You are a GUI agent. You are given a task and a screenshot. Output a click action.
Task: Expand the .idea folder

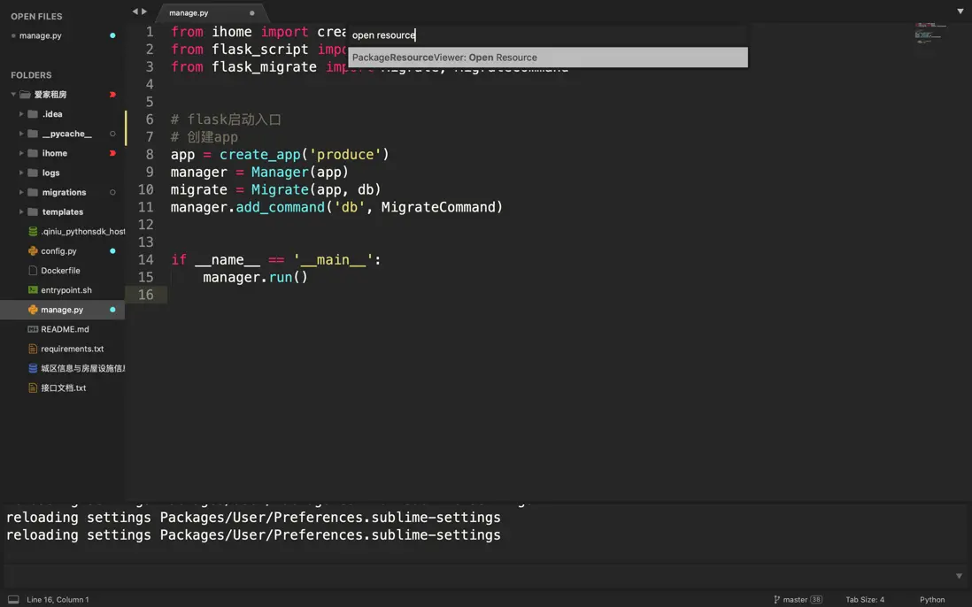coord(21,114)
